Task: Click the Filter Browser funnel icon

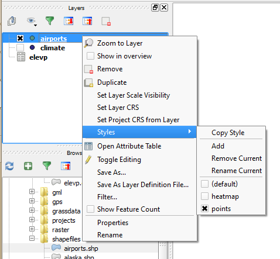Action: click(47, 166)
